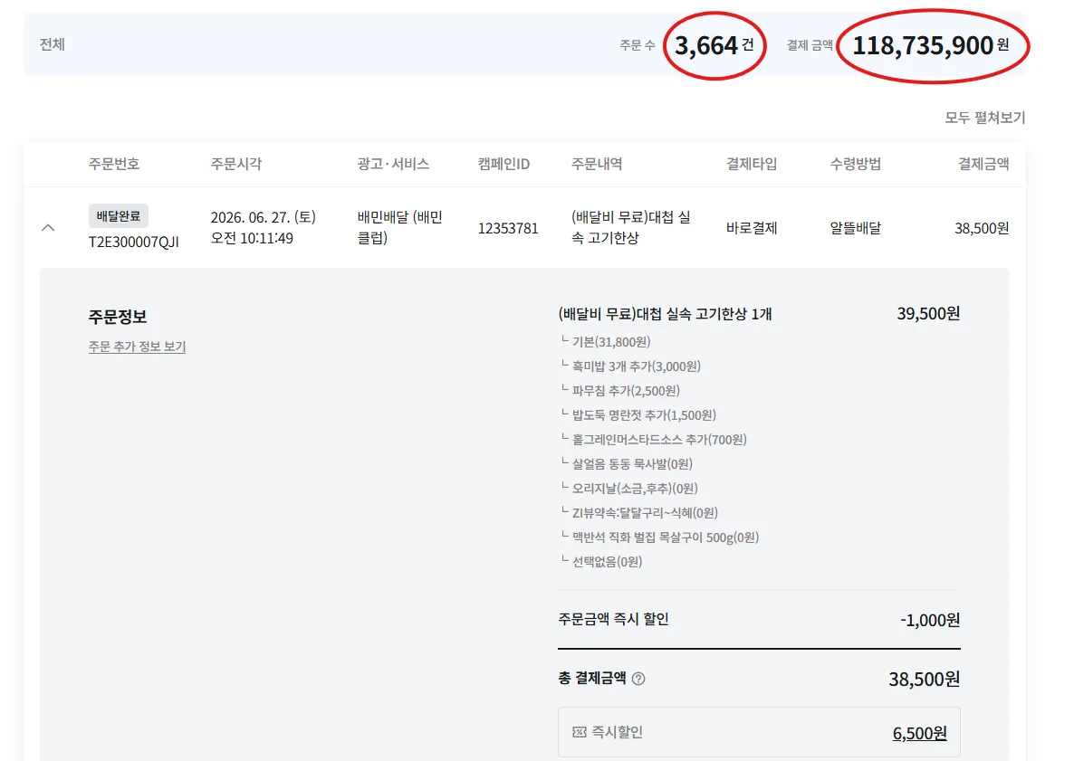Viewport: 1074px width, 761px height.
Task: Click option 선택없음(0원)
Action: (607, 562)
